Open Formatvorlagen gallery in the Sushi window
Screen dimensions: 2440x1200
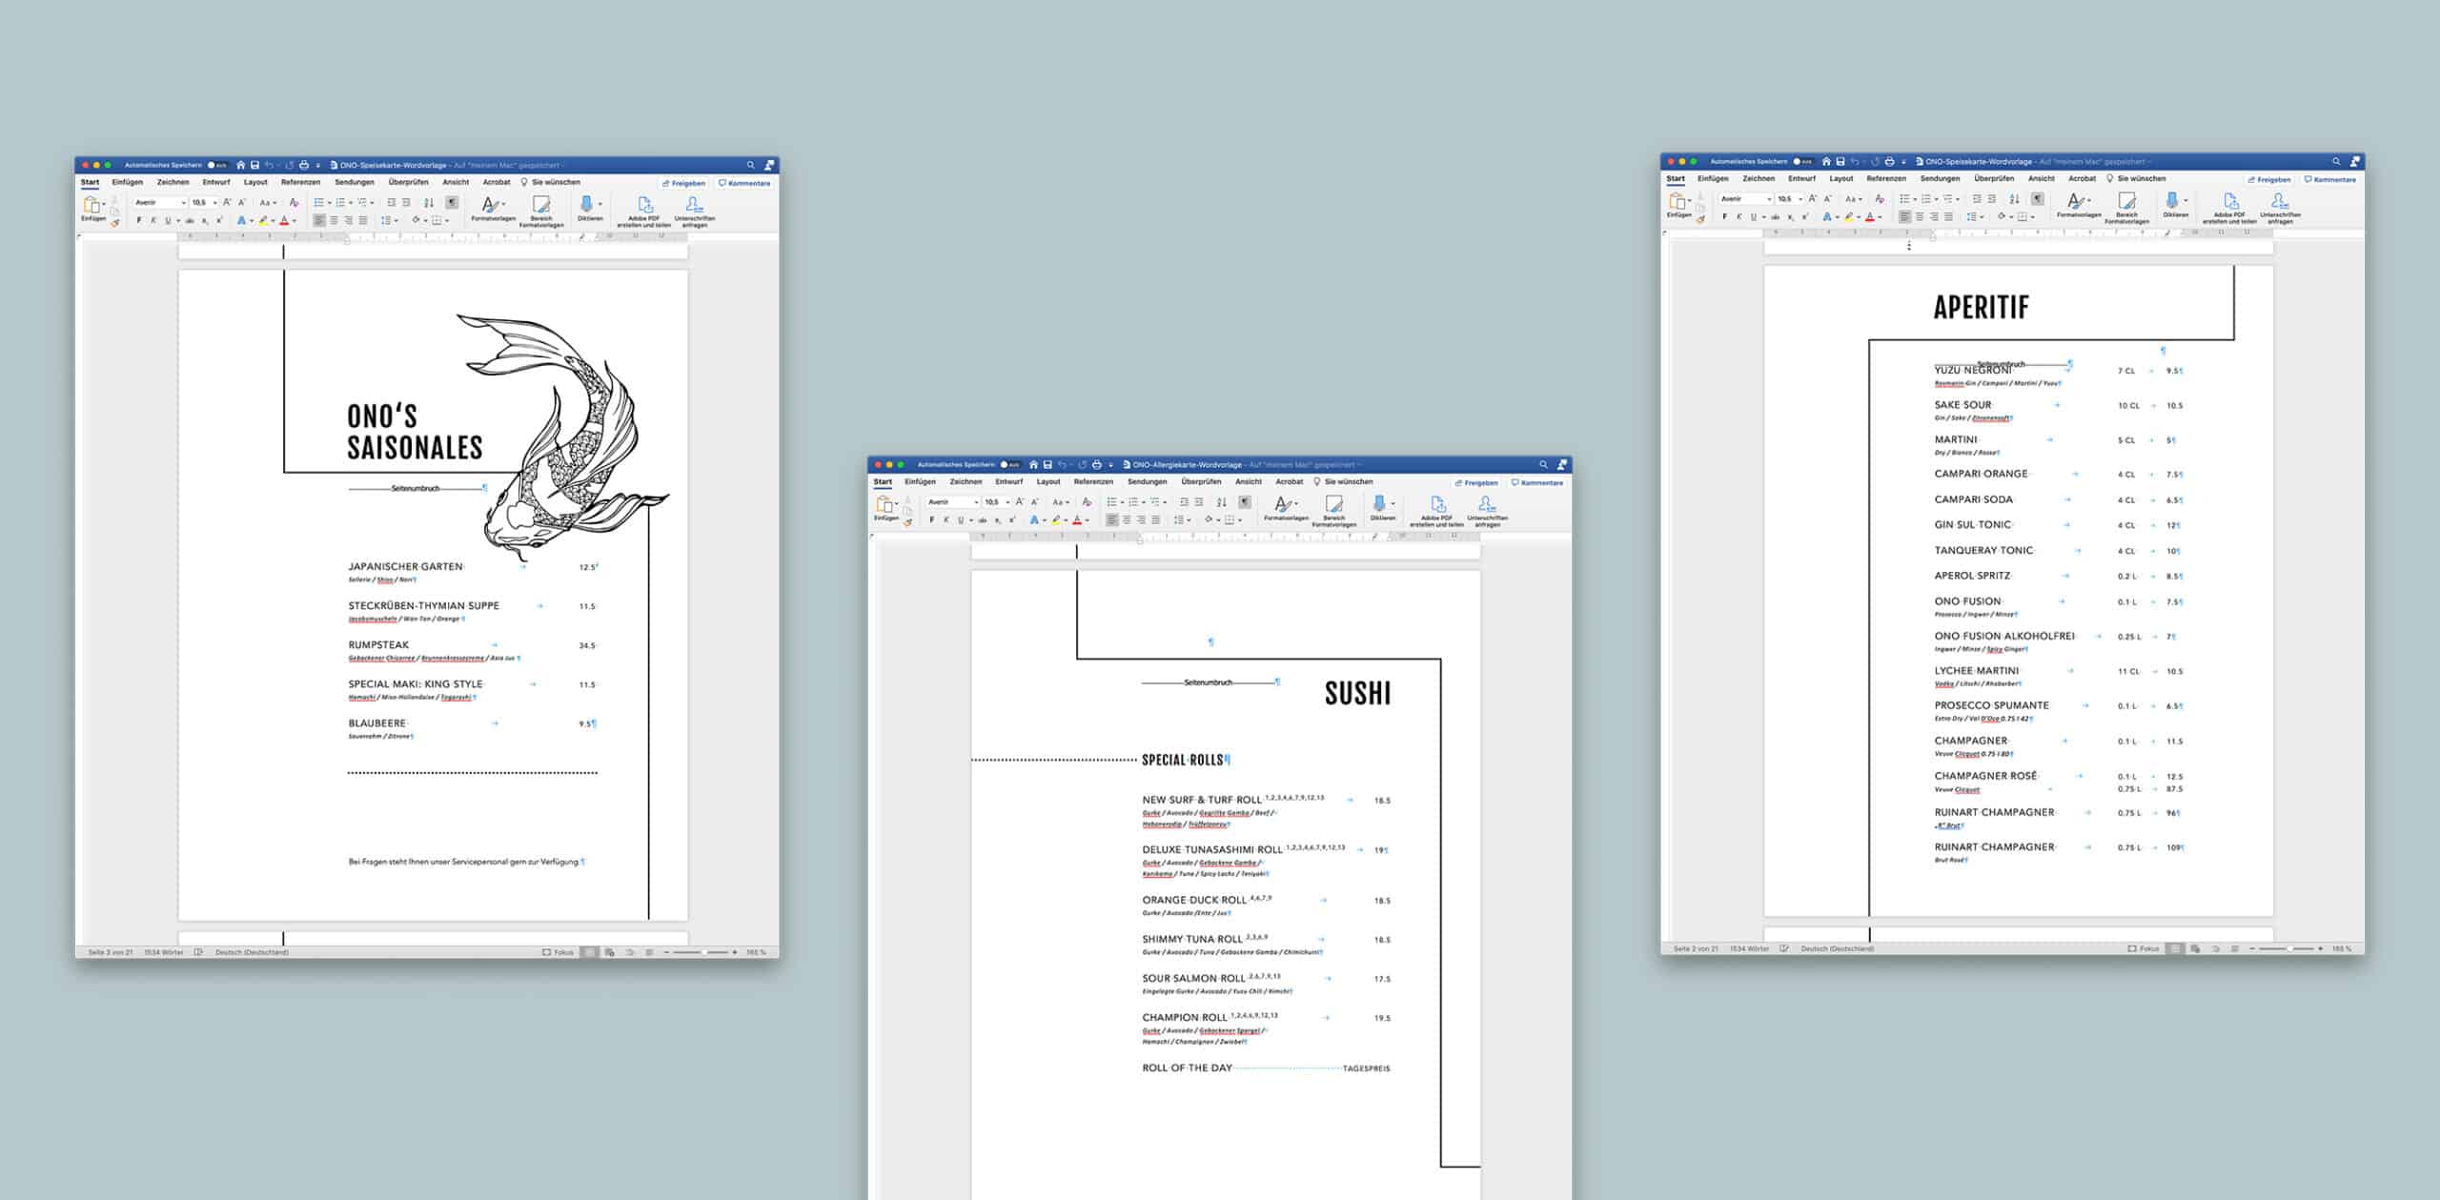point(1286,504)
